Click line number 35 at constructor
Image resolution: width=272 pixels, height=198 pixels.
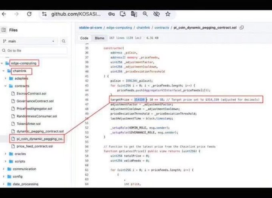coord(87,48)
